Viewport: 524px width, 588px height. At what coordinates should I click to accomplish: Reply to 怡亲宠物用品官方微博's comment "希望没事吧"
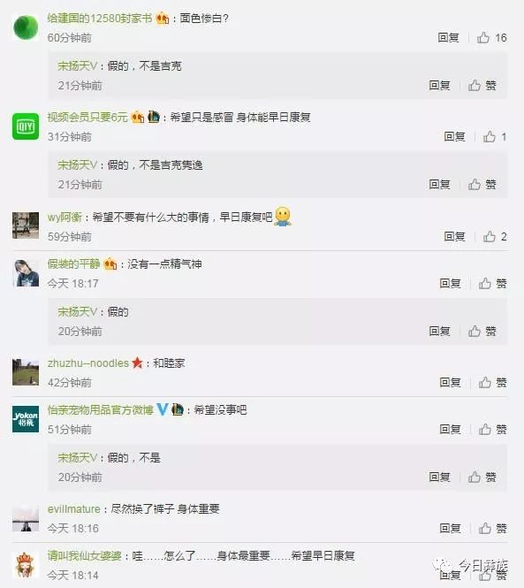[450, 430]
